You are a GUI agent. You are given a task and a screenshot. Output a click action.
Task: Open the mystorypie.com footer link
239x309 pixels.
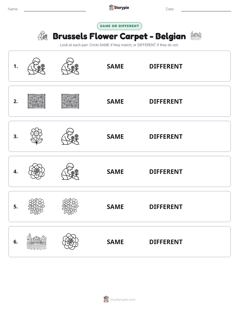tap(123, 300)
